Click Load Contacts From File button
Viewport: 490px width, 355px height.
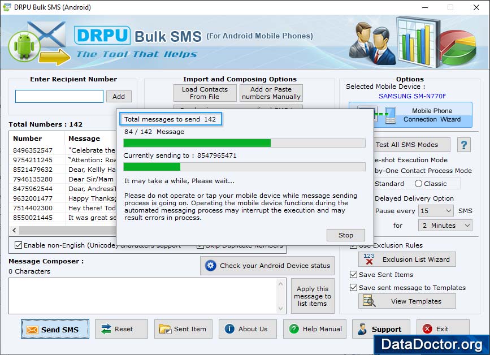pos(205,93)
